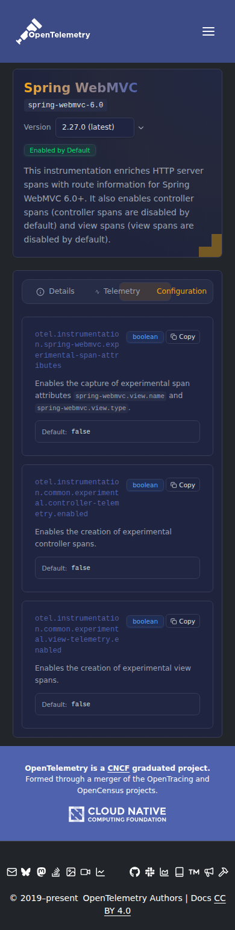Click the Cloud Native Computing Foundation logo
The height and width of the screenshot is (930, 235).
click(x=117, y=814)
